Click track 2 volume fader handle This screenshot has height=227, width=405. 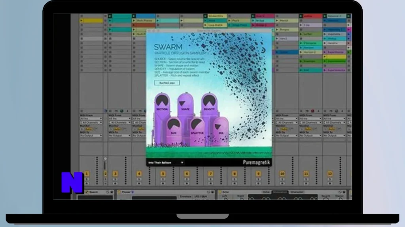pos(105,159)
